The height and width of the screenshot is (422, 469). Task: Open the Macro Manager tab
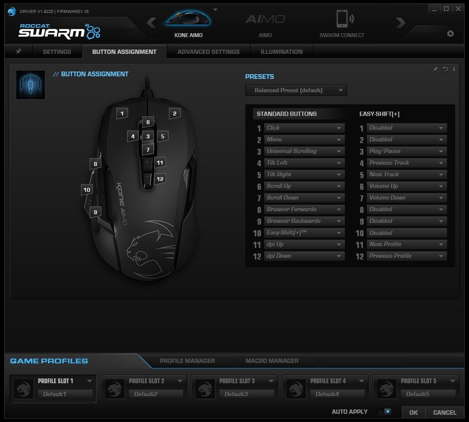pyautogui.click(x=272, y=361)
